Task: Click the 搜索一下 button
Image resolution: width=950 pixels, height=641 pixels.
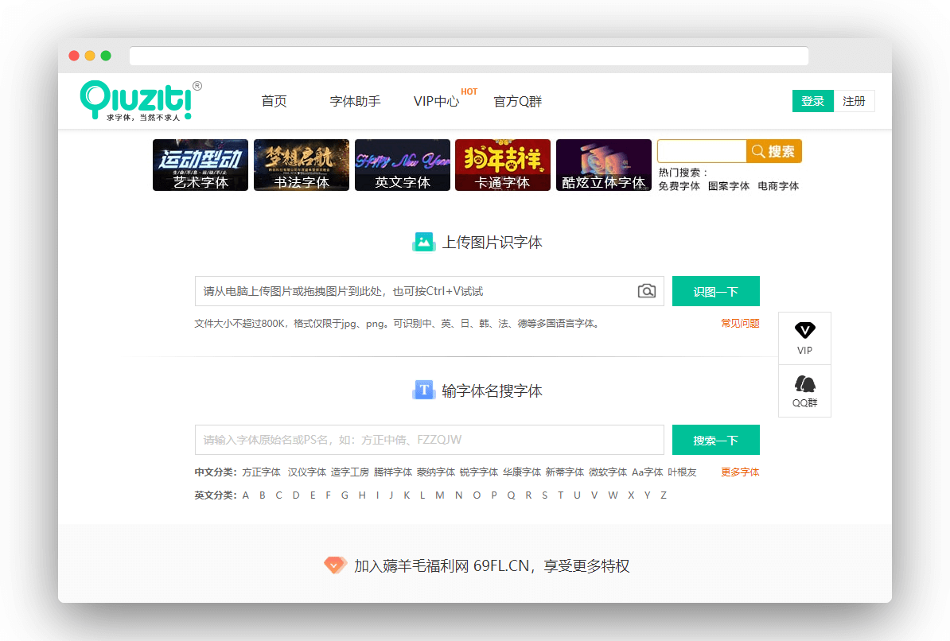Action: click(715, 440)
